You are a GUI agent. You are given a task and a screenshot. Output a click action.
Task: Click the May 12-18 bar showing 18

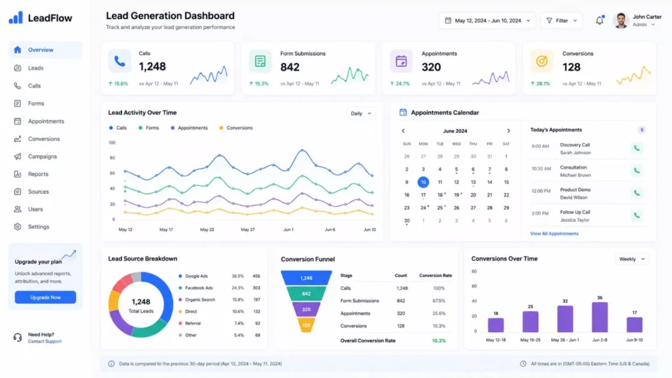(x=496, y=325)
